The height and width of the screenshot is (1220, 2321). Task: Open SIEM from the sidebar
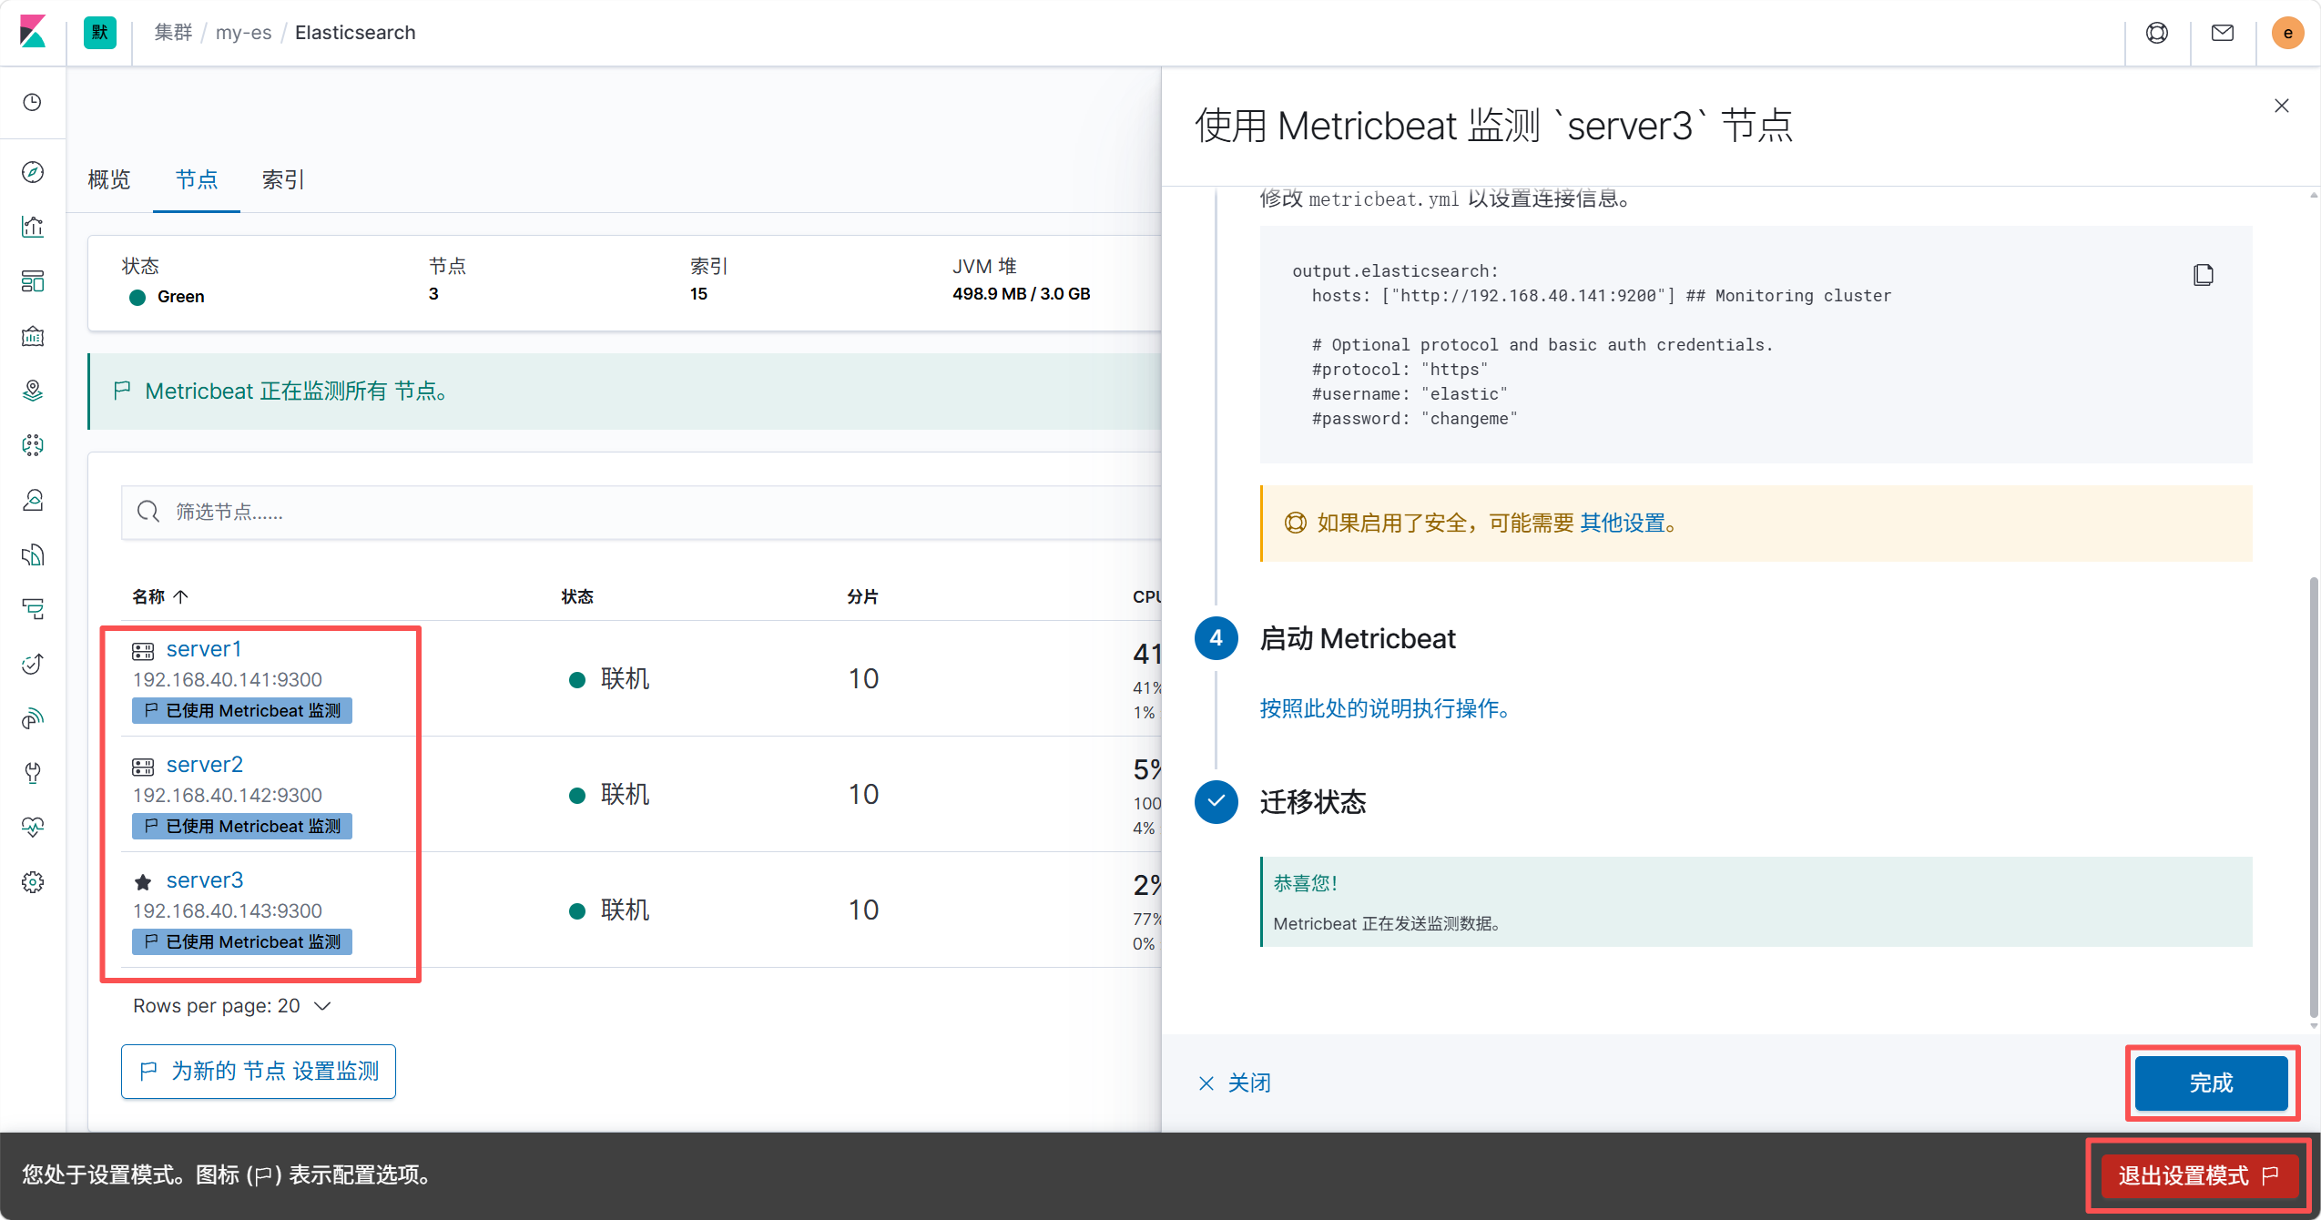pos(33,718)
